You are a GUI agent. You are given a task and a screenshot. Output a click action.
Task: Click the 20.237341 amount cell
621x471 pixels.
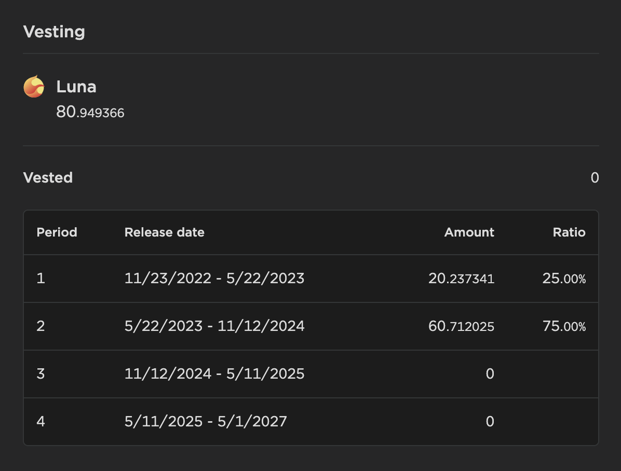pyautogui.click(x=461, y=279)
